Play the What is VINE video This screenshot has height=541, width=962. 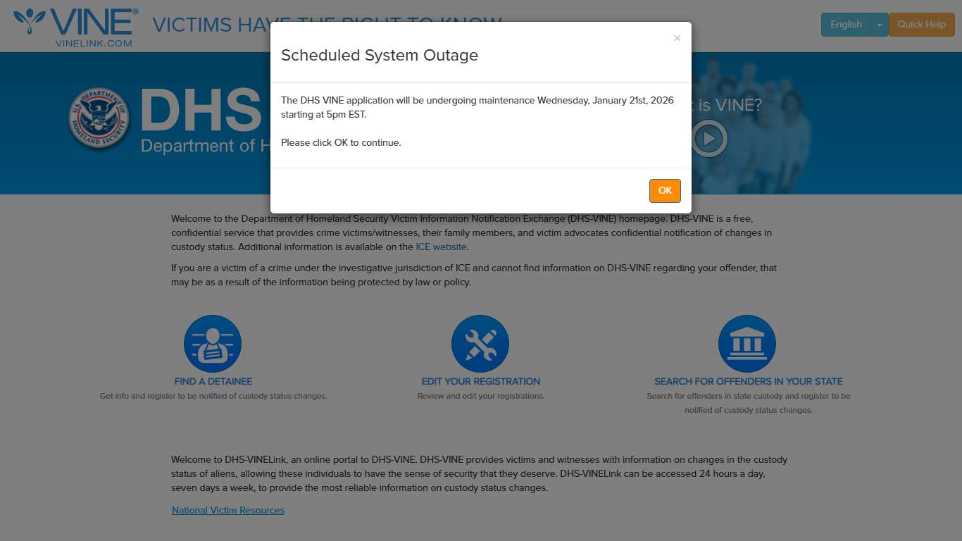point(708,139)
